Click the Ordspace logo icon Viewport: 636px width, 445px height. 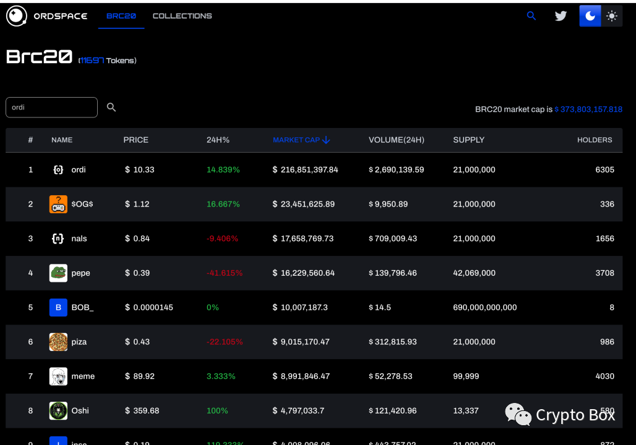[17, 16]
